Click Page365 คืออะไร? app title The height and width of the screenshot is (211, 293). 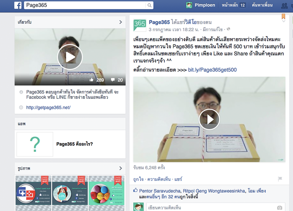click(74, 144)
